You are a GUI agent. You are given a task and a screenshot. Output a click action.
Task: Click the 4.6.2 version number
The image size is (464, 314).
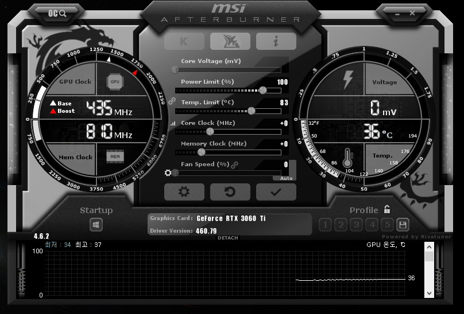(41, 236)
